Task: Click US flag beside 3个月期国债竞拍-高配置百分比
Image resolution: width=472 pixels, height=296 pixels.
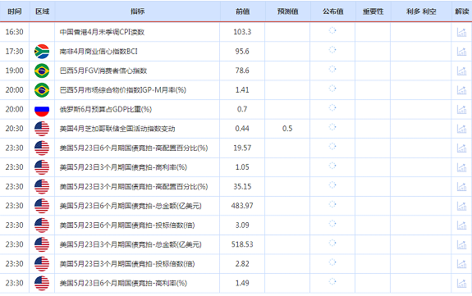Action: [42, 186]
